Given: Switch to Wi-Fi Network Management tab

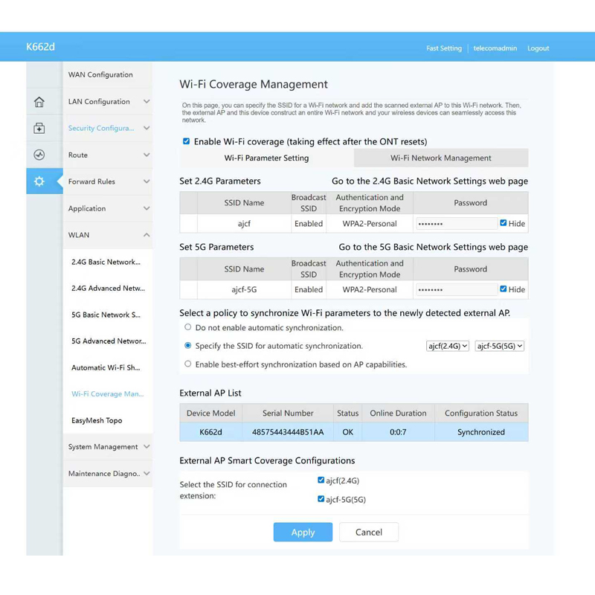Looking at the screenshot, I should pos(440,158).
